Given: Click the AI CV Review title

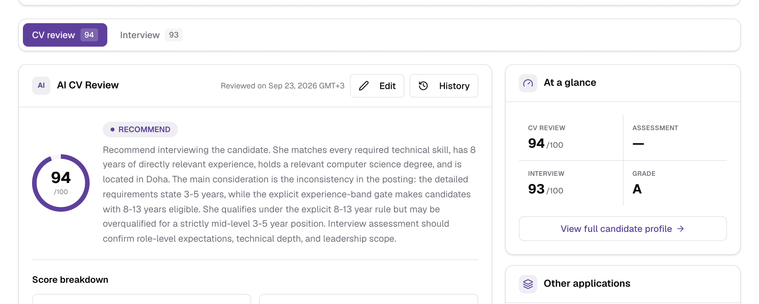Looking at the screenshot, I should point(88,85).
